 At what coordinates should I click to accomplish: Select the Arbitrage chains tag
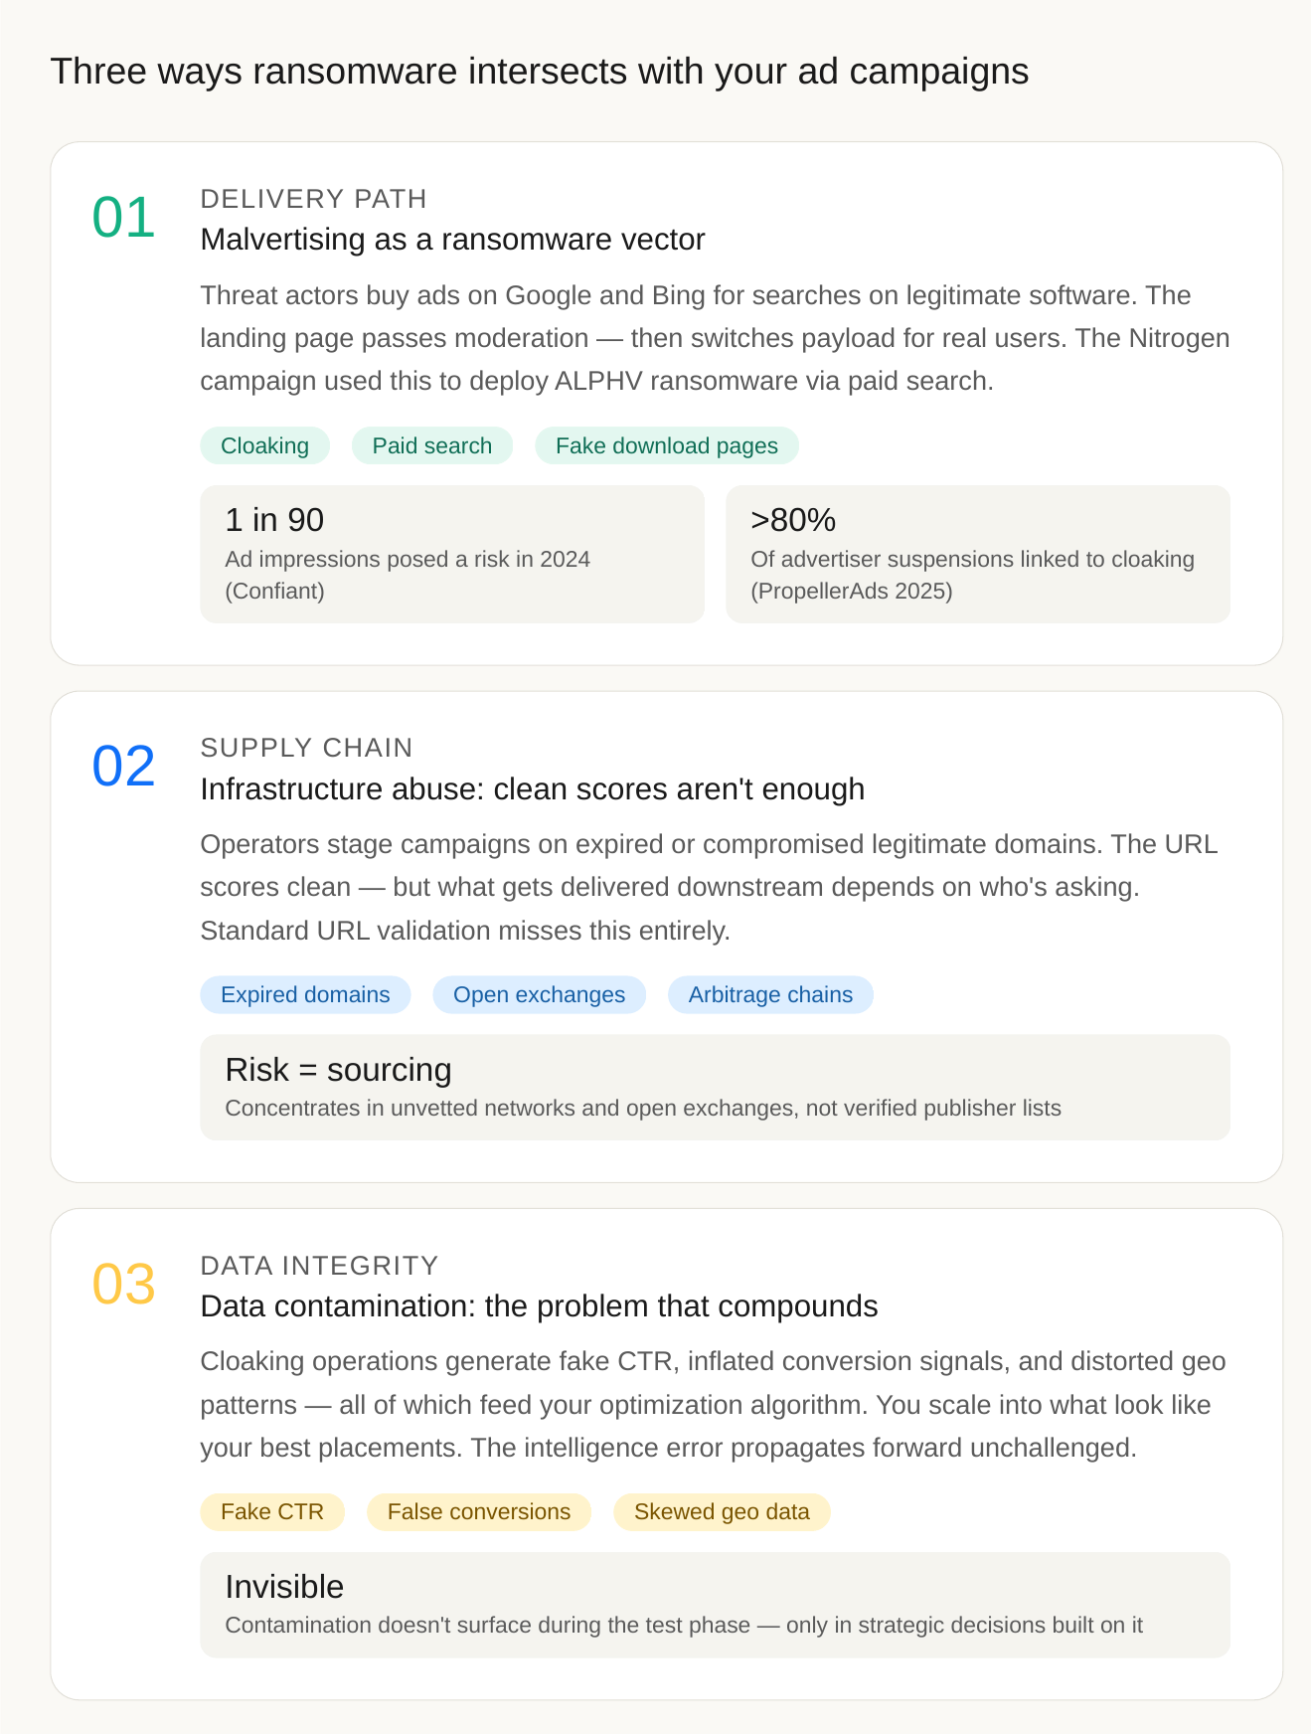(770, 994)
